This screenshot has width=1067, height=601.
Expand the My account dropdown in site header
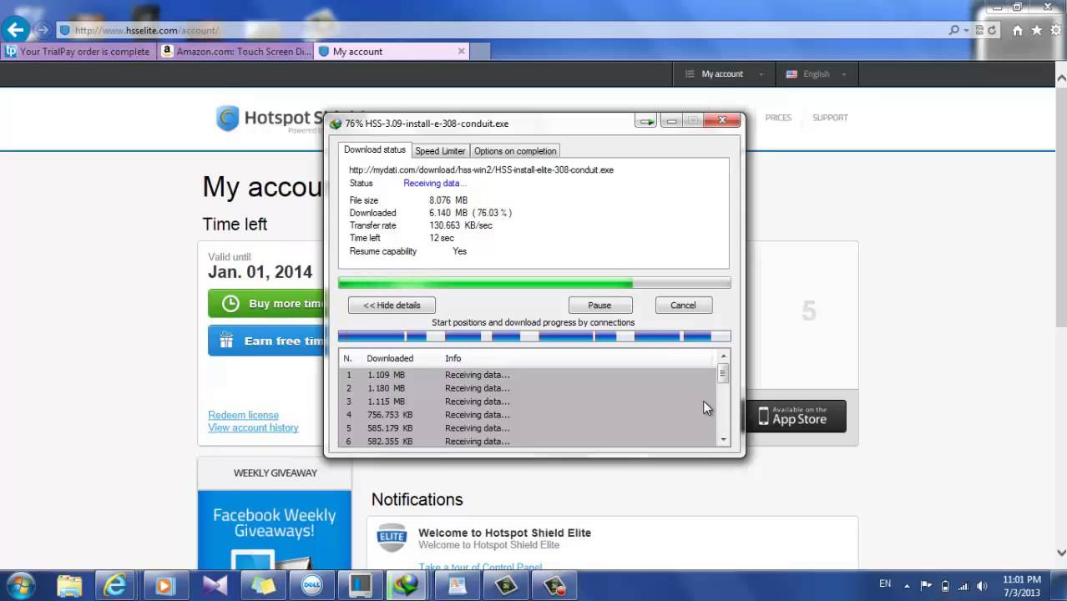724,74
